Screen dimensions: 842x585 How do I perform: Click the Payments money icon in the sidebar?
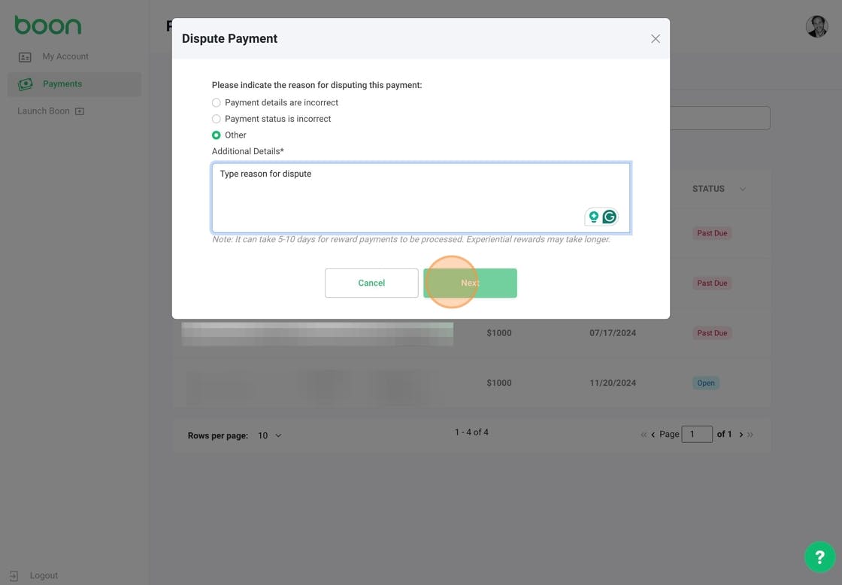[x=26, y=83]
